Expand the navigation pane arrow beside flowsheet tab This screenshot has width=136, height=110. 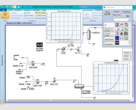coord(2,23)
